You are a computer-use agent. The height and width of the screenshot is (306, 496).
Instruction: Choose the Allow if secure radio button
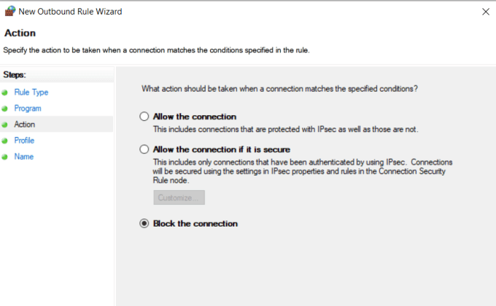(x=144, y=149)
